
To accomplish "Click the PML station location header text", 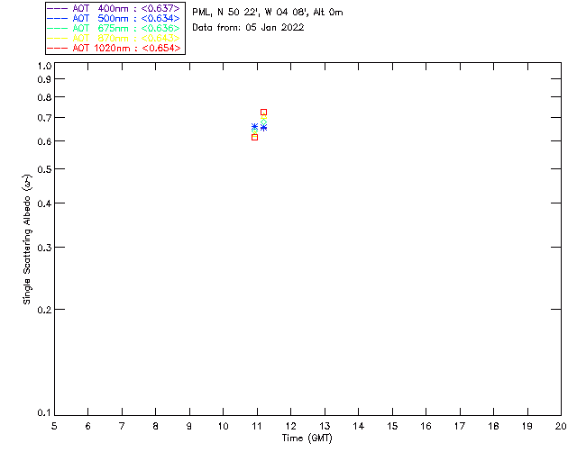I will click(268, 13).
